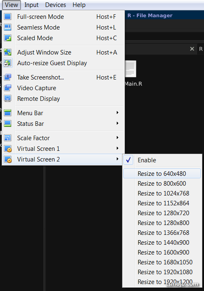Click the Remote Display monitor icon
The height and width of the screenshot is (291, 204).
[x=8, y=98]
